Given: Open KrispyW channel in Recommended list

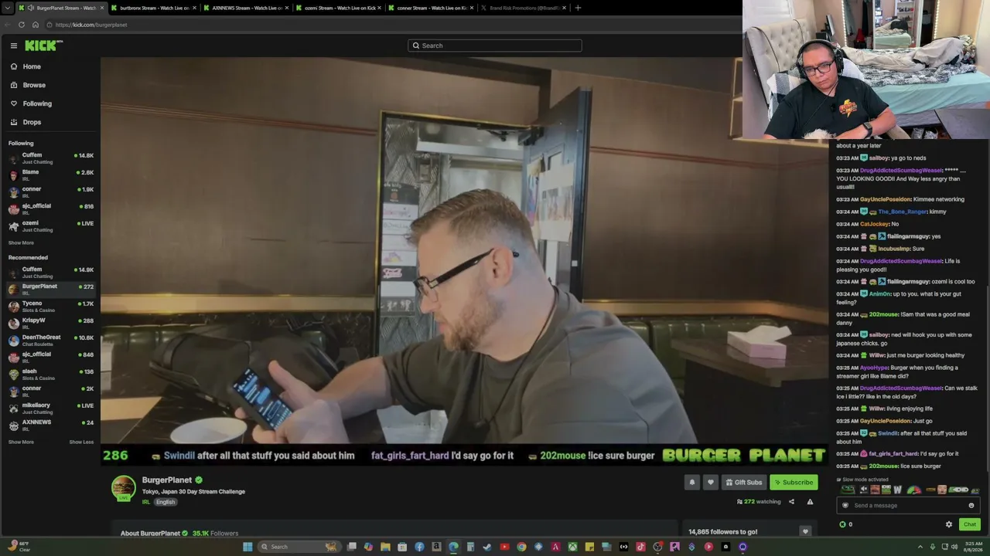Looking at the screenshot, I should click(50, 324).
